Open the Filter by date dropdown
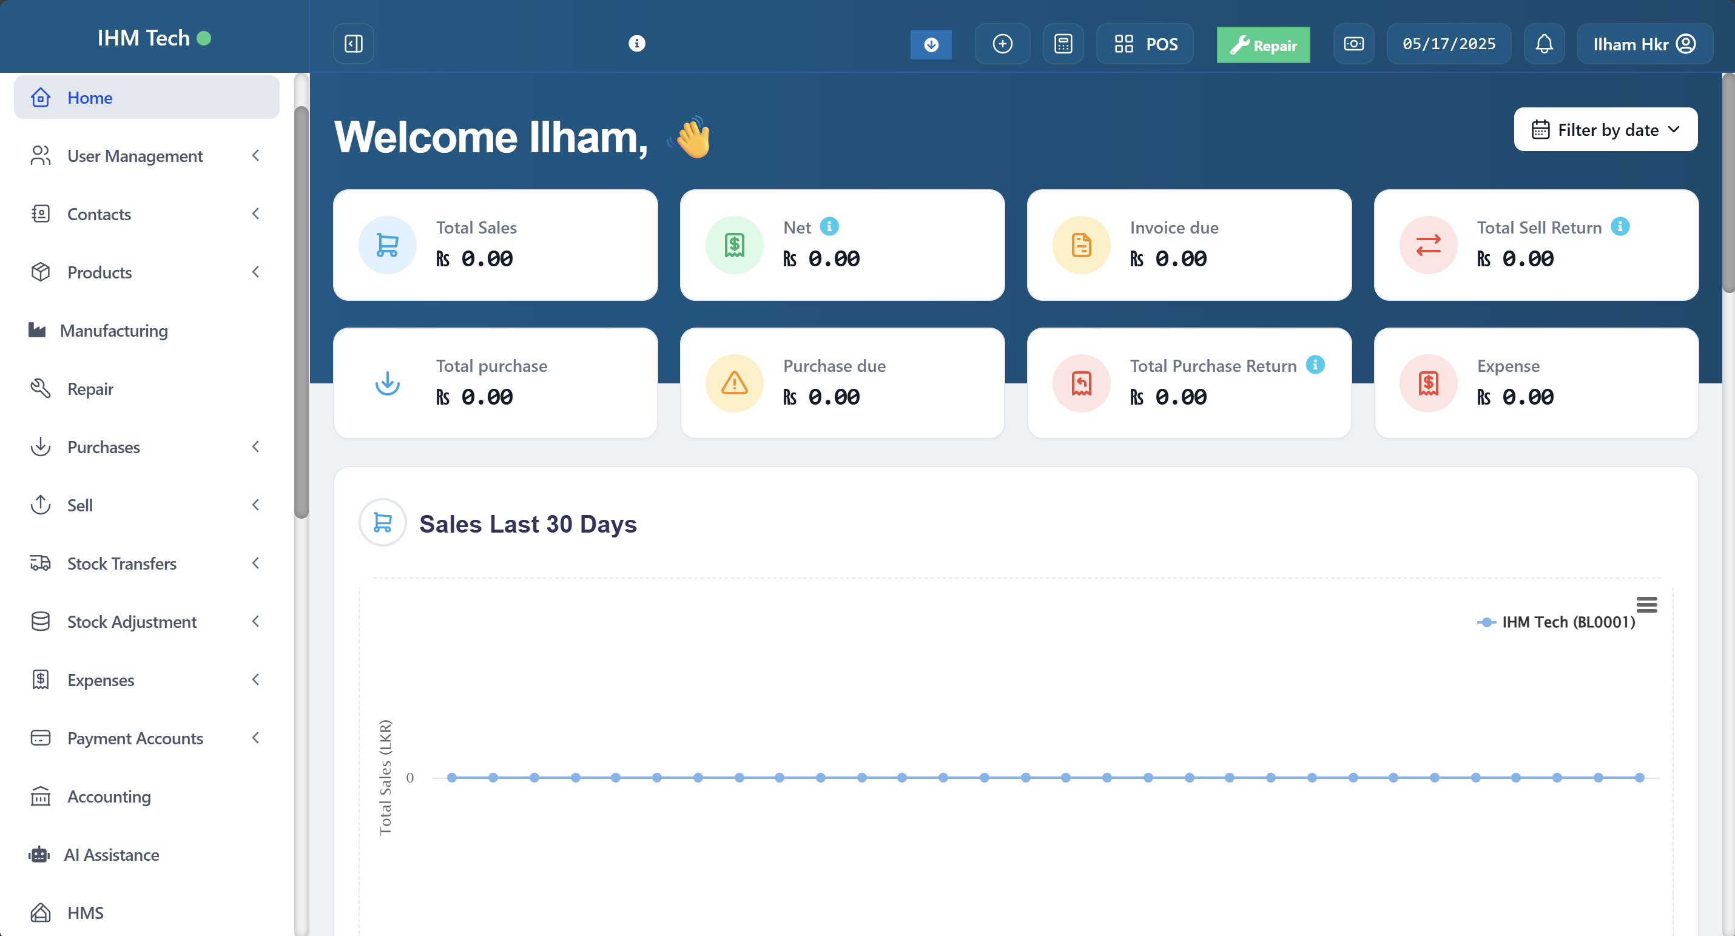This screenshot has height=936, width=1735. (1606, 129)
